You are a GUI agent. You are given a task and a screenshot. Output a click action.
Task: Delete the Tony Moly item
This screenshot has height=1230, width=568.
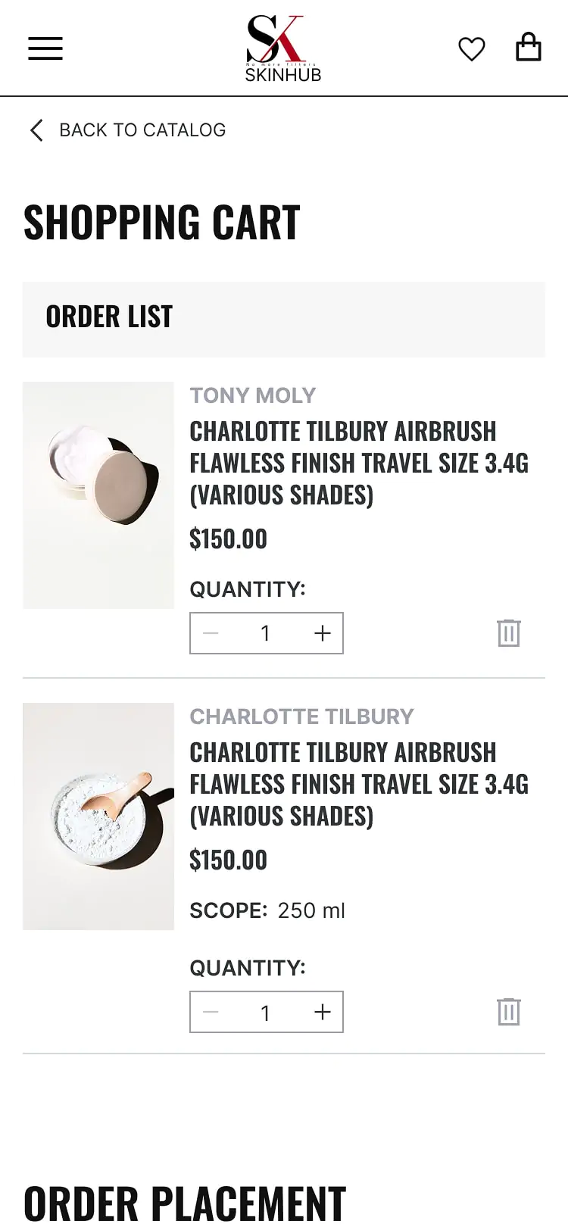click(x=508, y=633)
